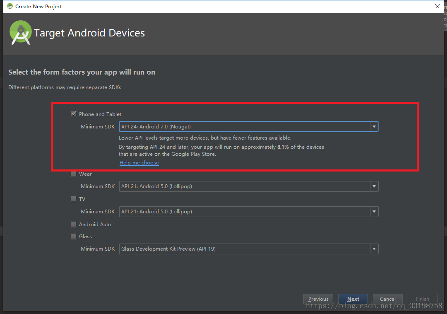Click the TV label text
The image size is (447, 314).
tap(82, 199)
